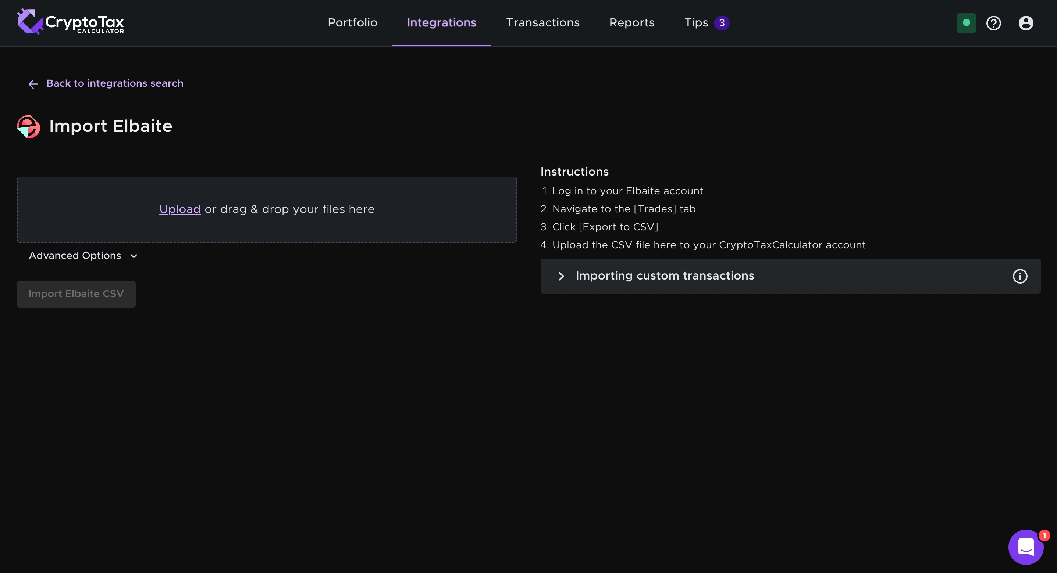Expand Importing custom transactions section
The image size is (1057, 573).
pos(561,276)
